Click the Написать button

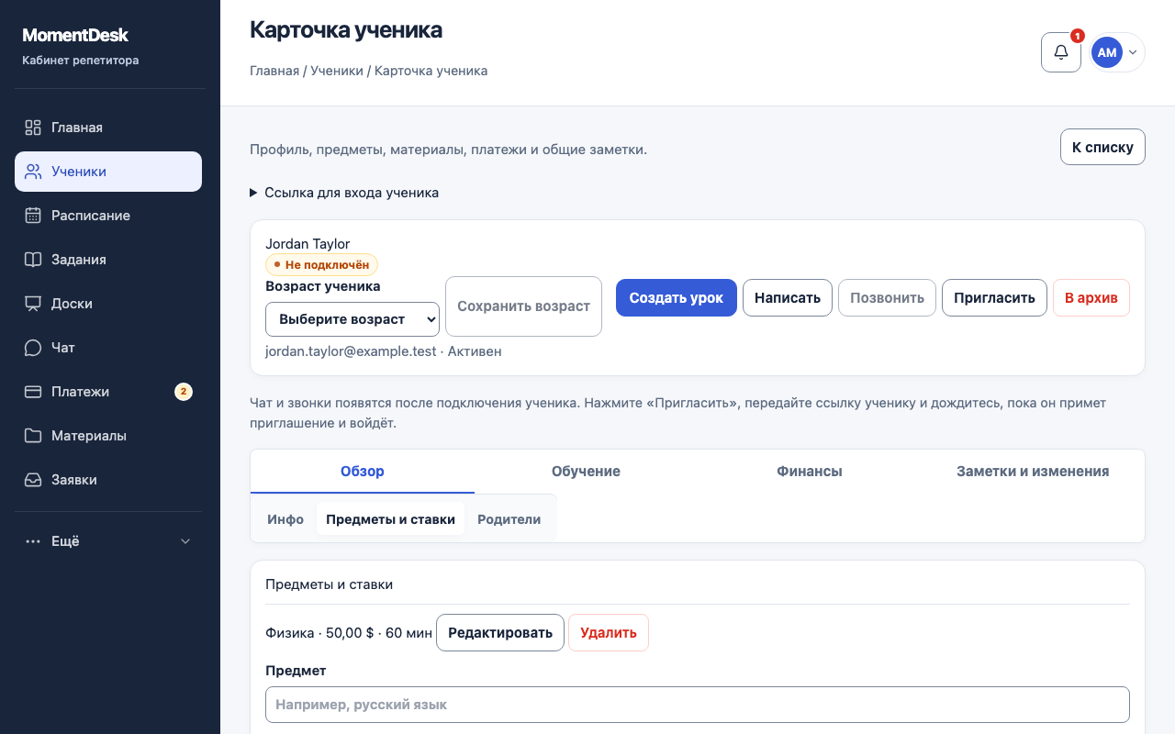tap(788, 298)
